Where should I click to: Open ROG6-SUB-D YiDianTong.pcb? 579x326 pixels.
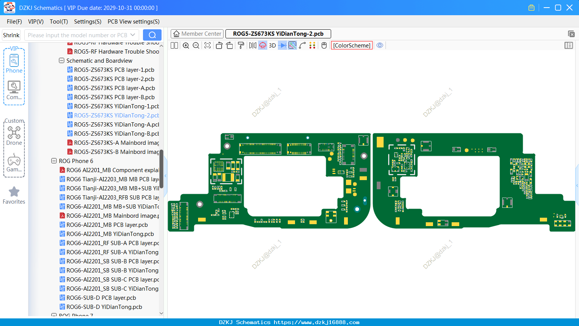(104, 307)
